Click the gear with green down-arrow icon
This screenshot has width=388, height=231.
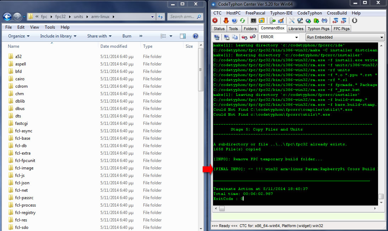308,21
